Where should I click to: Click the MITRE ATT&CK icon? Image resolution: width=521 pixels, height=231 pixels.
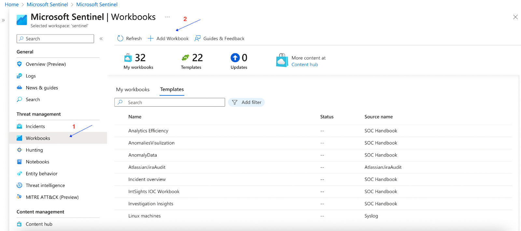pos(19,197)
